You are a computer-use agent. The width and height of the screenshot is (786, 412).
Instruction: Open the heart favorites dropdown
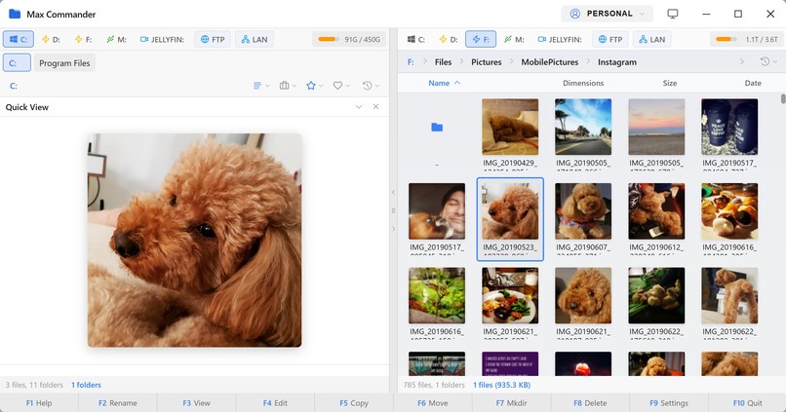341,86
